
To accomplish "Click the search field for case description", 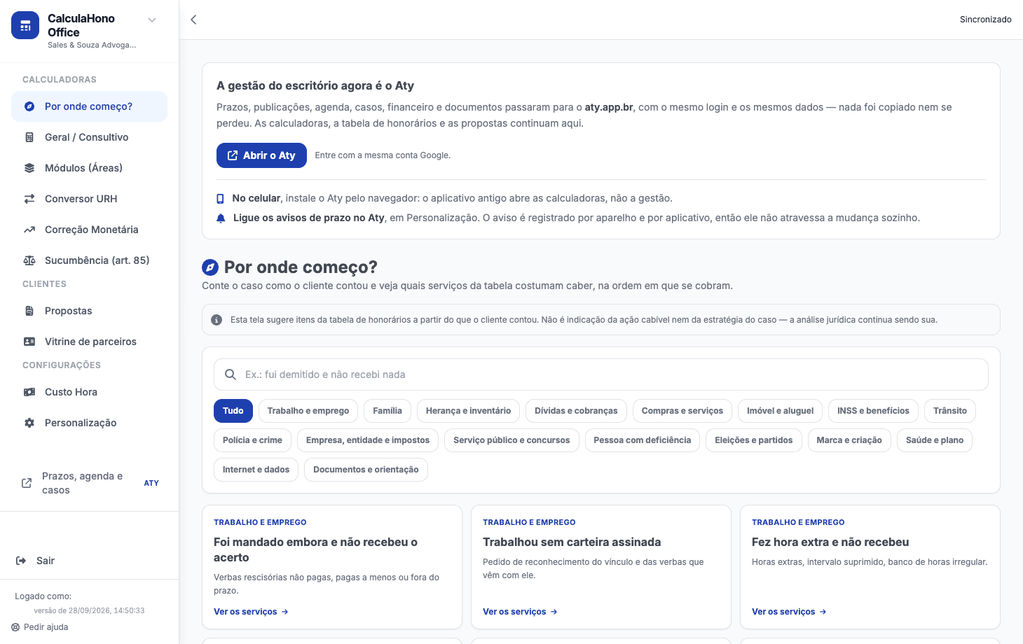I will click(x=601, y=374).
